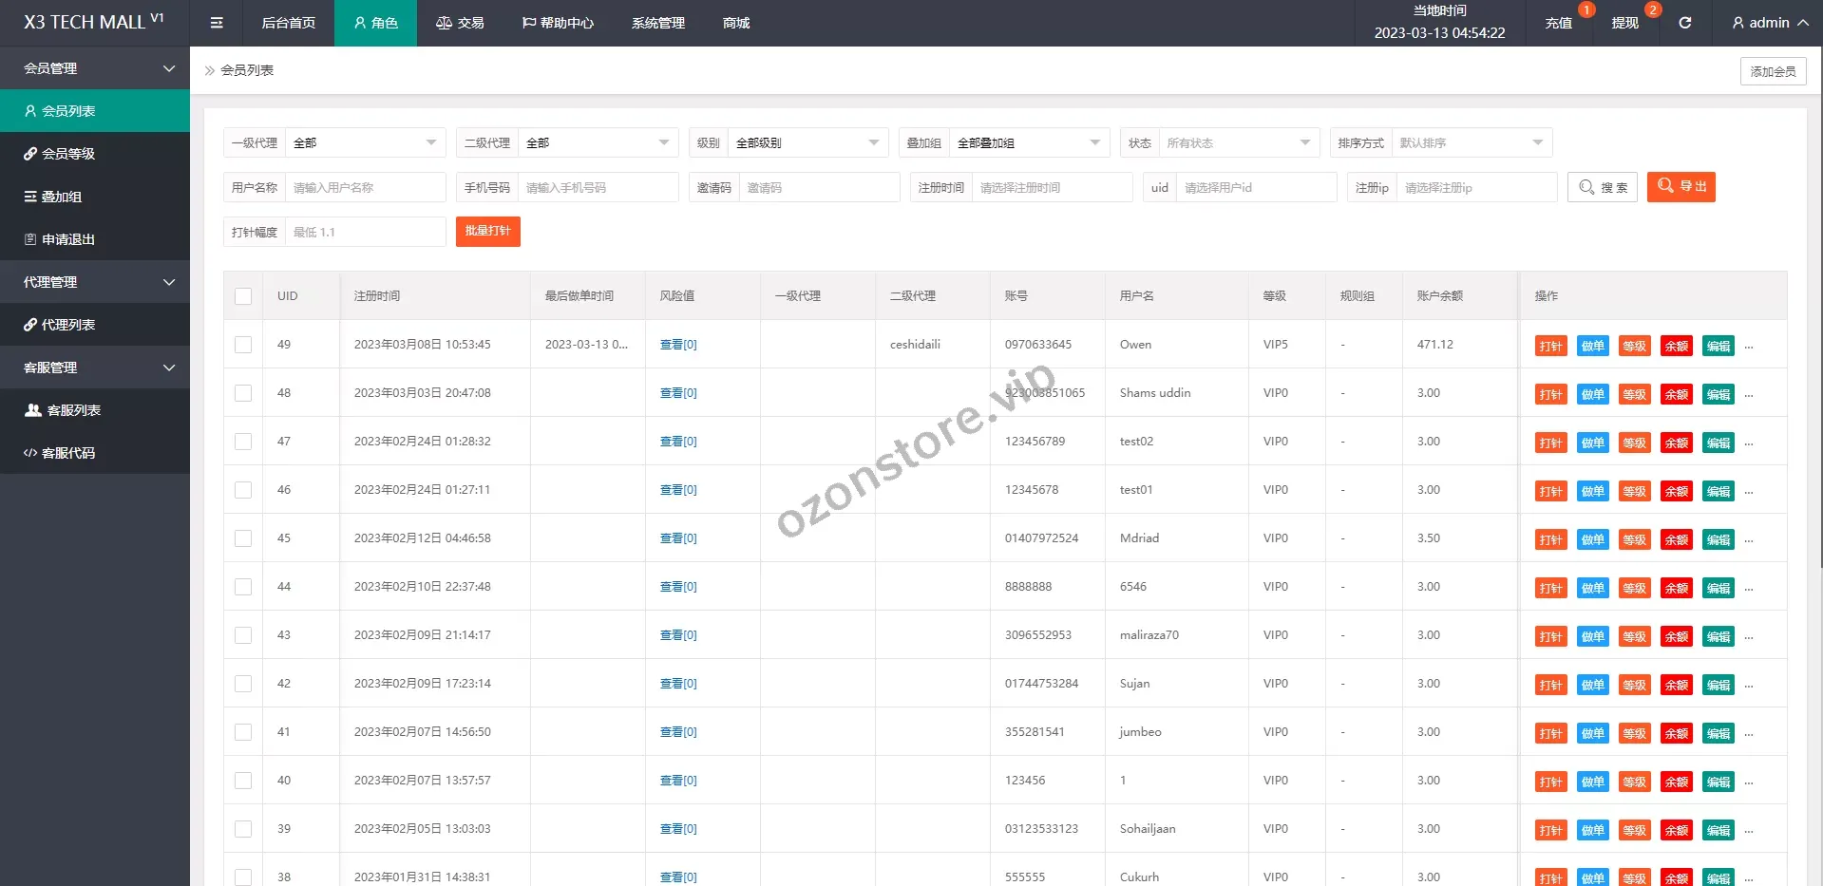1823x886 pixels.
Task: Open the 提现 withdrawal notifications
Action: (1624, 23)
